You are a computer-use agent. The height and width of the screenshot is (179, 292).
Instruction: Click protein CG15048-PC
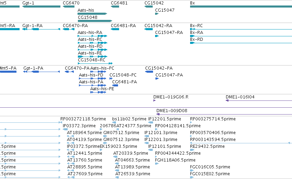[123, 75]
